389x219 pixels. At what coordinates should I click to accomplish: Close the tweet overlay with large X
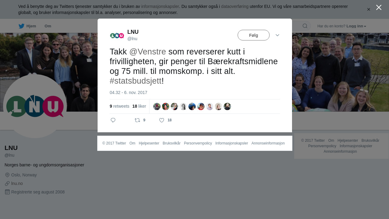[x=379, y=7]
